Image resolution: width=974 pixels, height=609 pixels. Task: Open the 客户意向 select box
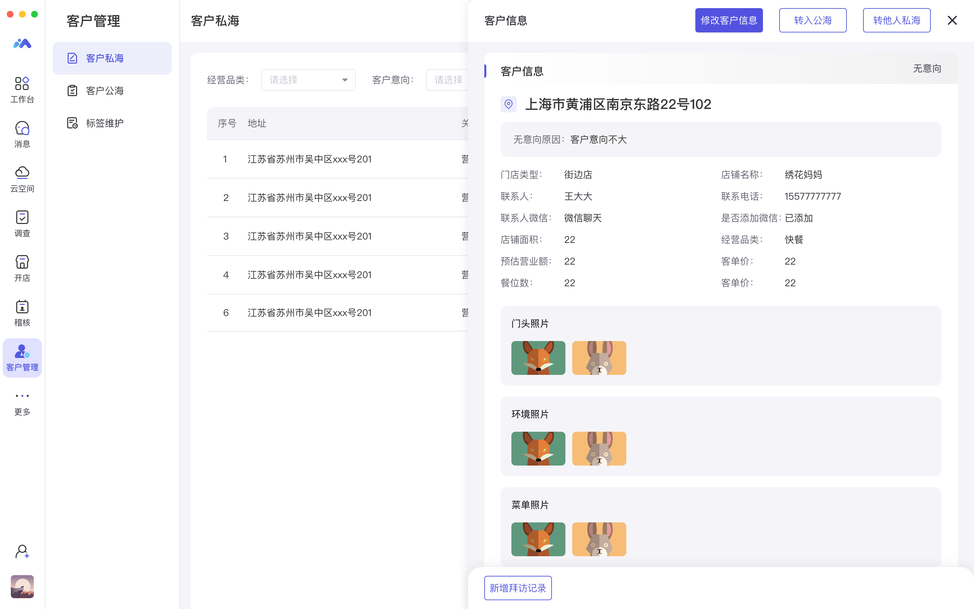(447, 80)
